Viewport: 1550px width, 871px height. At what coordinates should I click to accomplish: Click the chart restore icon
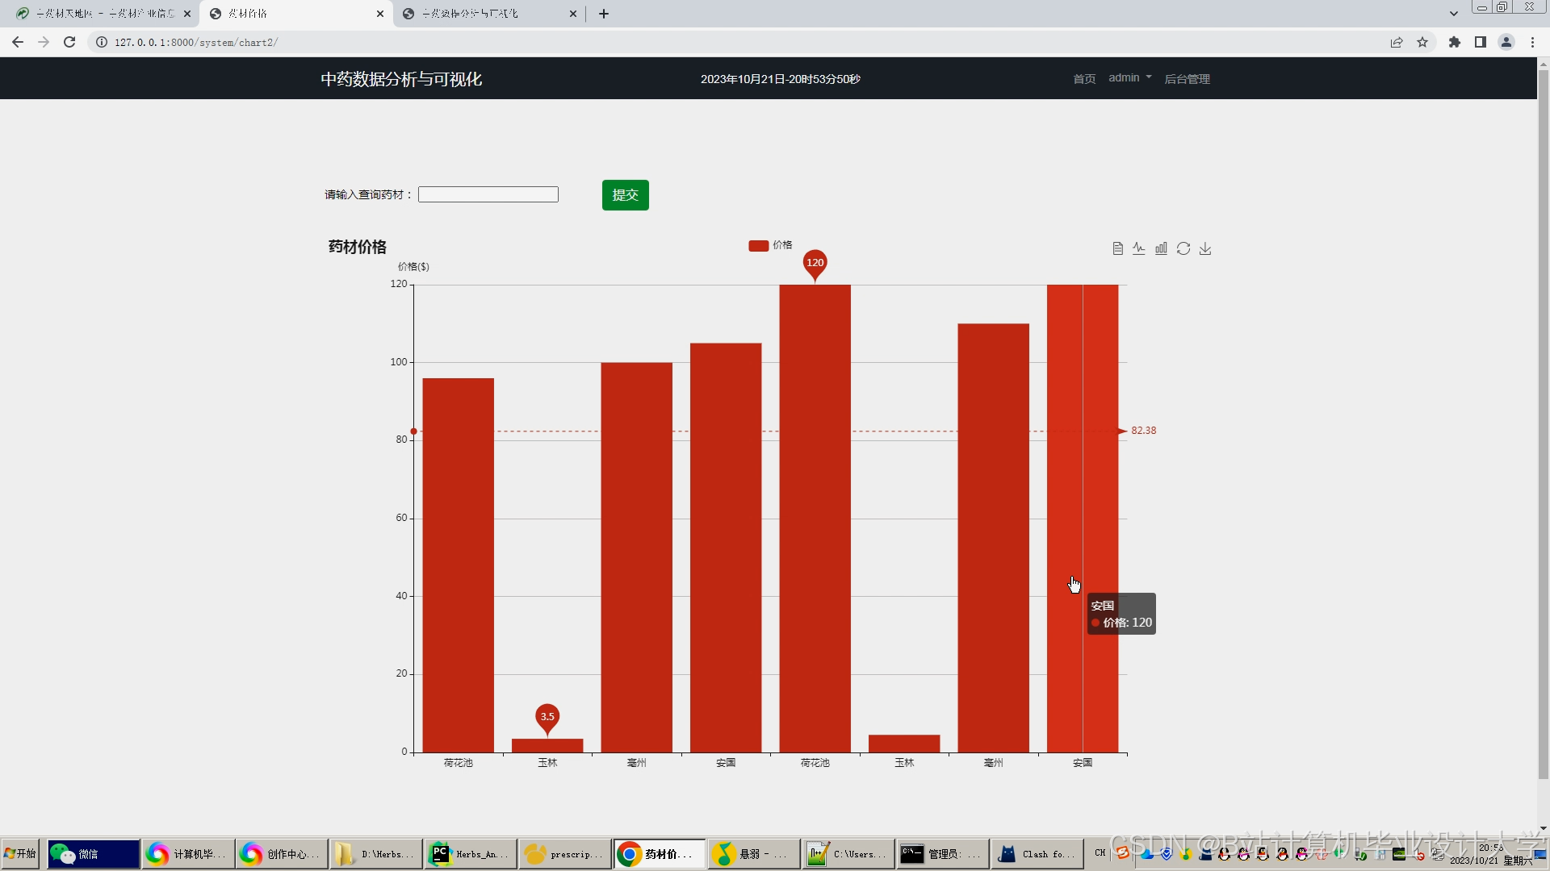click(x=1183, y=248)
